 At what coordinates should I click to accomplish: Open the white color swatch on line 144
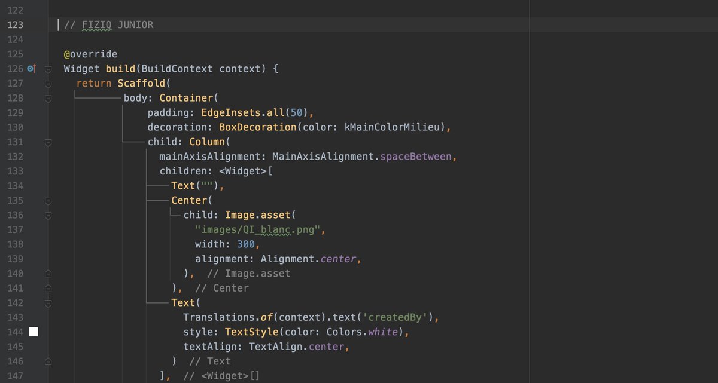click(34, 332)
